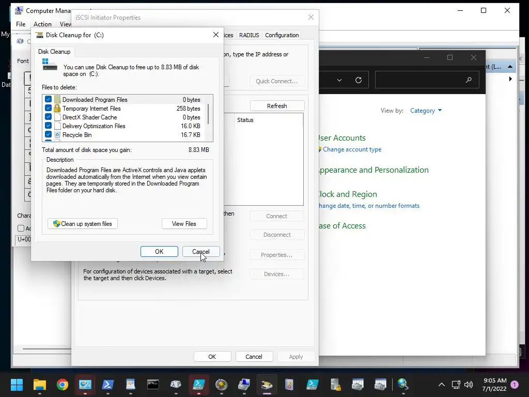The width and height of the screenshot is (529, 397).
Task: Click the Recycle Bin icon in files list
Action: point(57,135)
